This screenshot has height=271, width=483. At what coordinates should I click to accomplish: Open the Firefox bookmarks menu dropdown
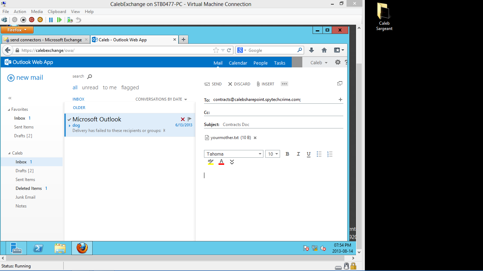coord(339,50)
